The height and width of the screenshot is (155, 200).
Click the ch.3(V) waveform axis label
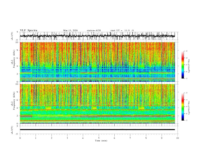(12, 130)
